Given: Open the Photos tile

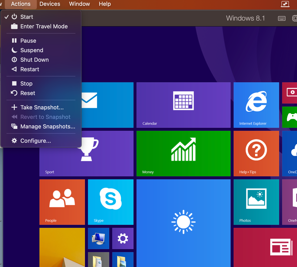Looking at the screenshot, I should 256,202.
